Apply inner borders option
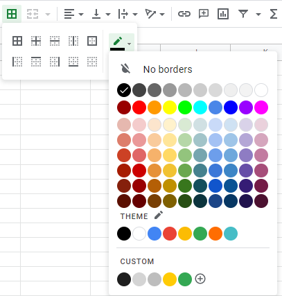The width and height of the screenshot is (282, 296). pos(36,41)
